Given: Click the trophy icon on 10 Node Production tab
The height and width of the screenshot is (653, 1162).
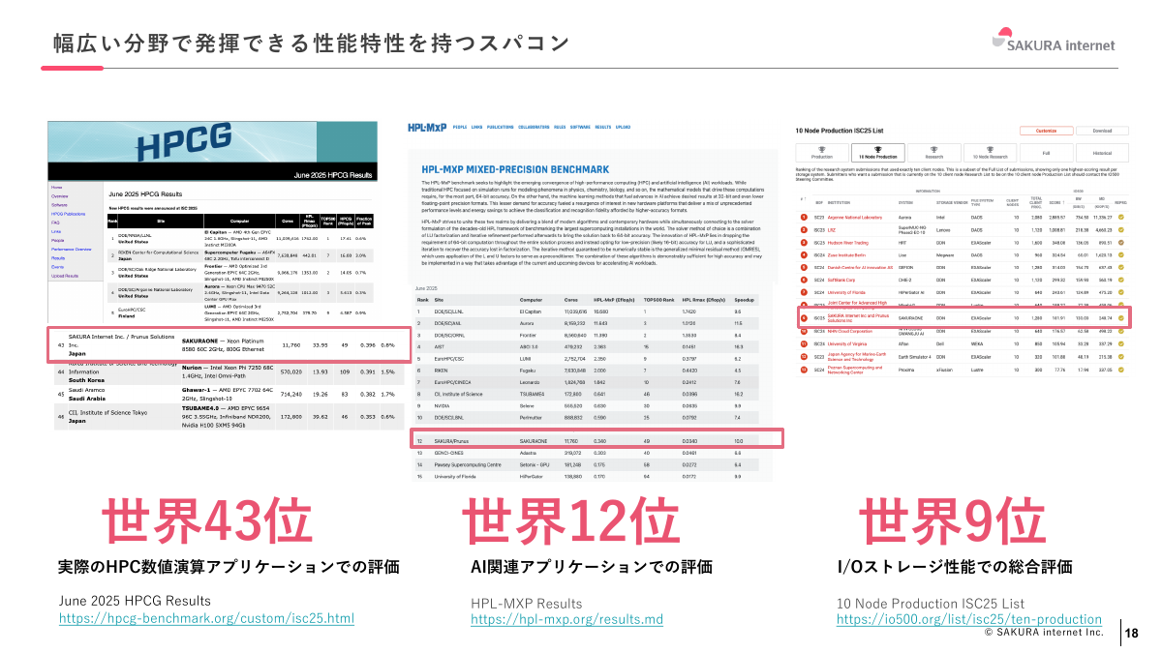Looking at the screenshot, I should click(877, 149).
